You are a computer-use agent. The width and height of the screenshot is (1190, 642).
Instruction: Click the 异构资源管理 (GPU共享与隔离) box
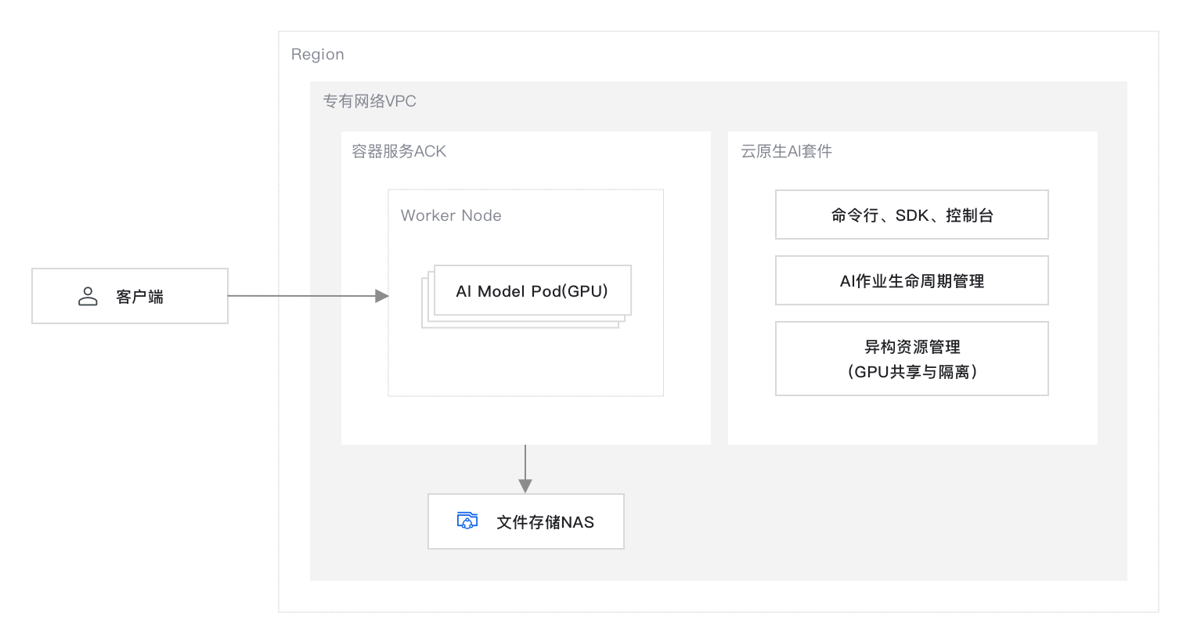tap(912, 359)
